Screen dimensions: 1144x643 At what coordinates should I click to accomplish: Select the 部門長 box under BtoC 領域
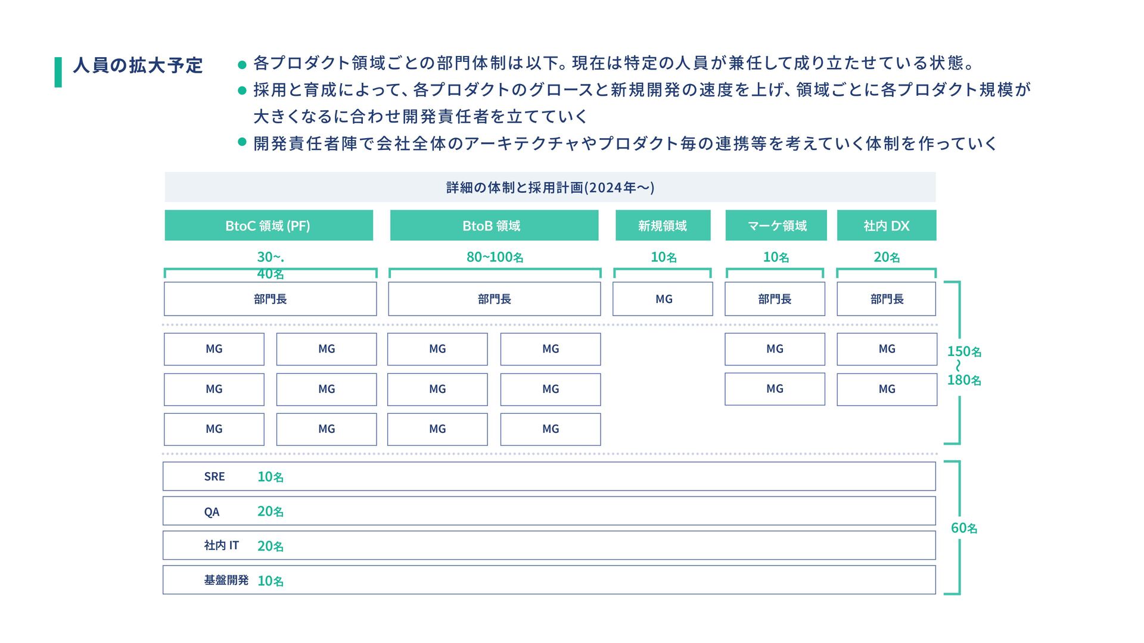[270, 299]
